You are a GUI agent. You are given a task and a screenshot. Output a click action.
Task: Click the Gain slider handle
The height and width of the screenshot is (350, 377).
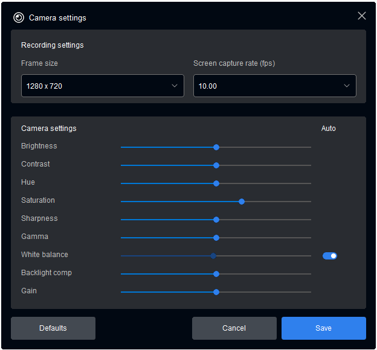pos(216,292)
